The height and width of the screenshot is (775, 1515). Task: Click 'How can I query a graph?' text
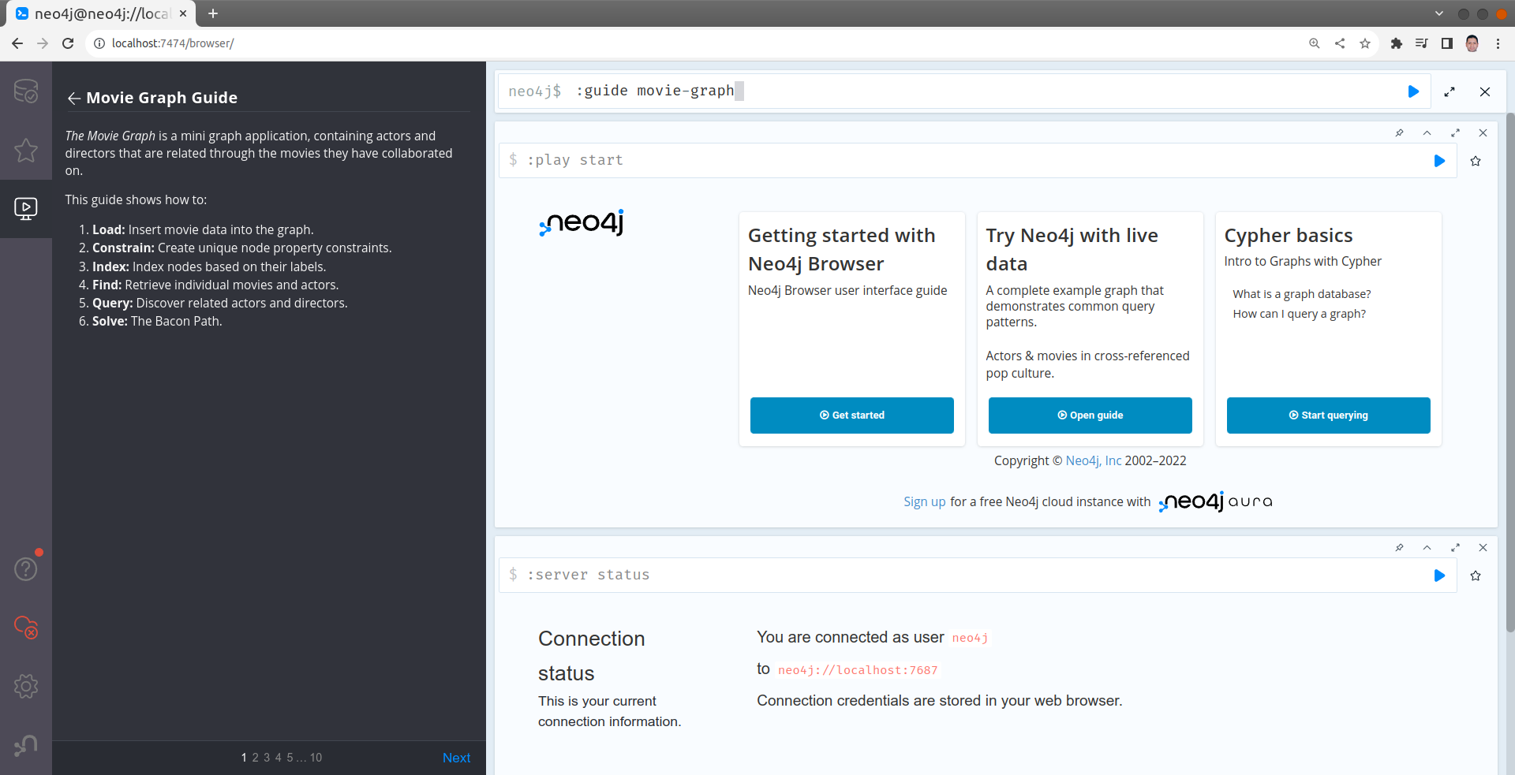[1299, 314]
